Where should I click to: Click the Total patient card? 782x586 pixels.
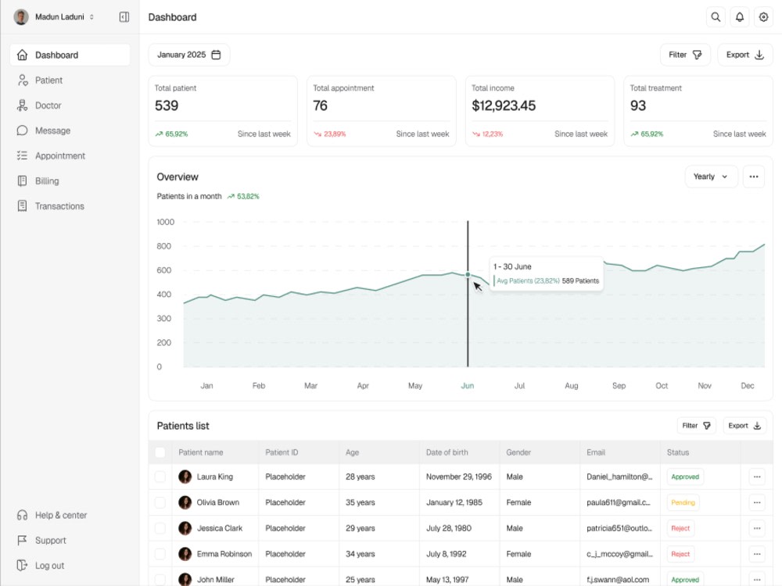[x=223, y=111]
